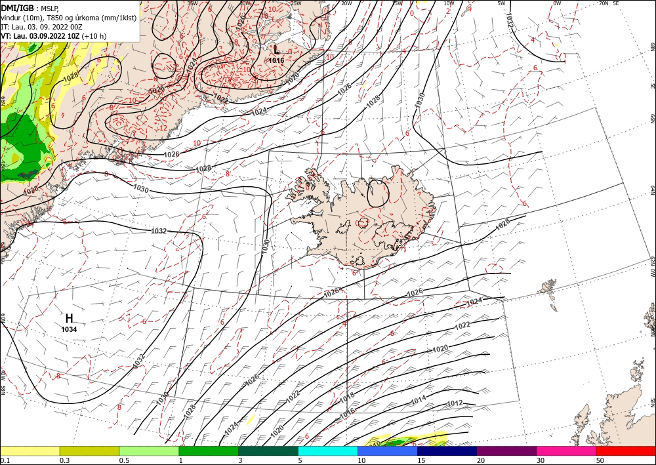
Task: Click the 35W longitude label
Action: [x=192, y=3]
